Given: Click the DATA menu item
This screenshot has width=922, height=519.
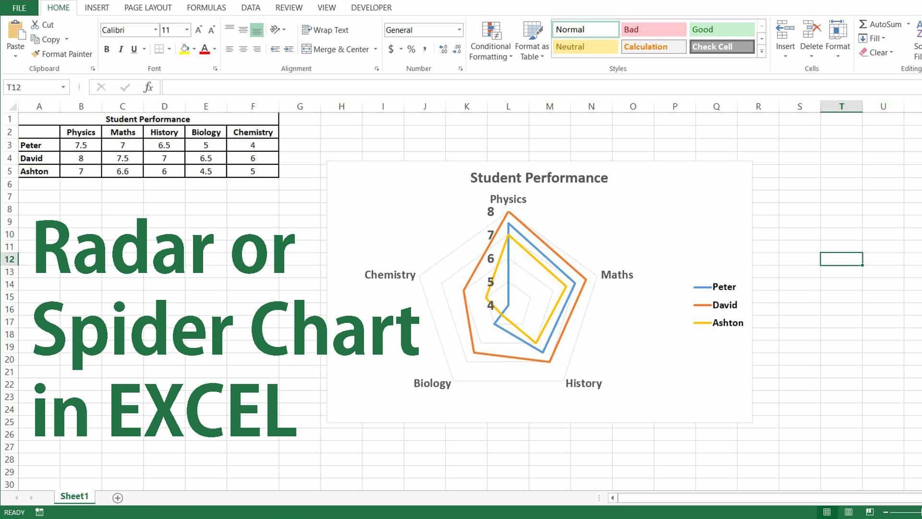Looking at the screenshot, I should tap(251, 7).
